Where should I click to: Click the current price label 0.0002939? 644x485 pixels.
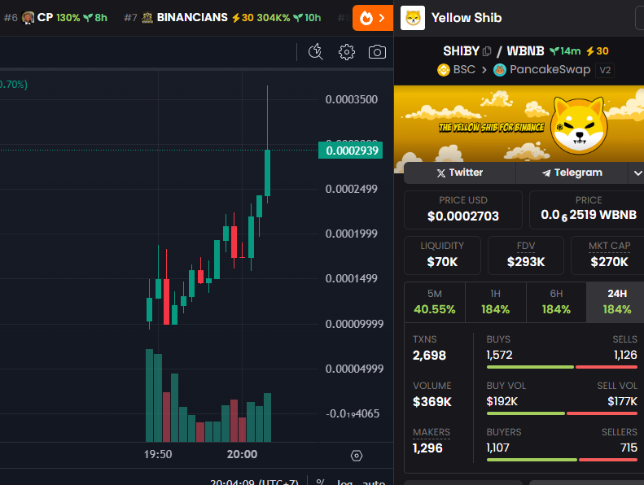[x=352, y=151]
